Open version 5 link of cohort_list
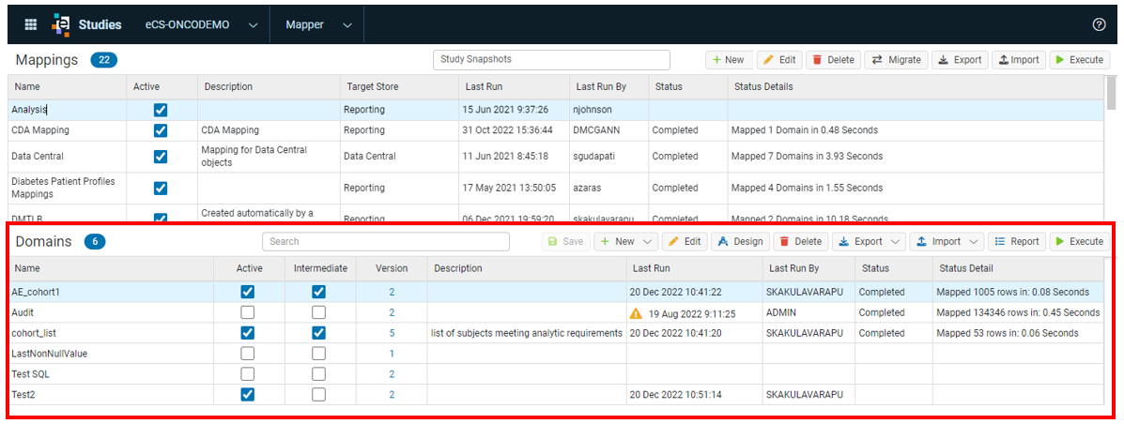The image size is (1124, 424). (393, 333)
